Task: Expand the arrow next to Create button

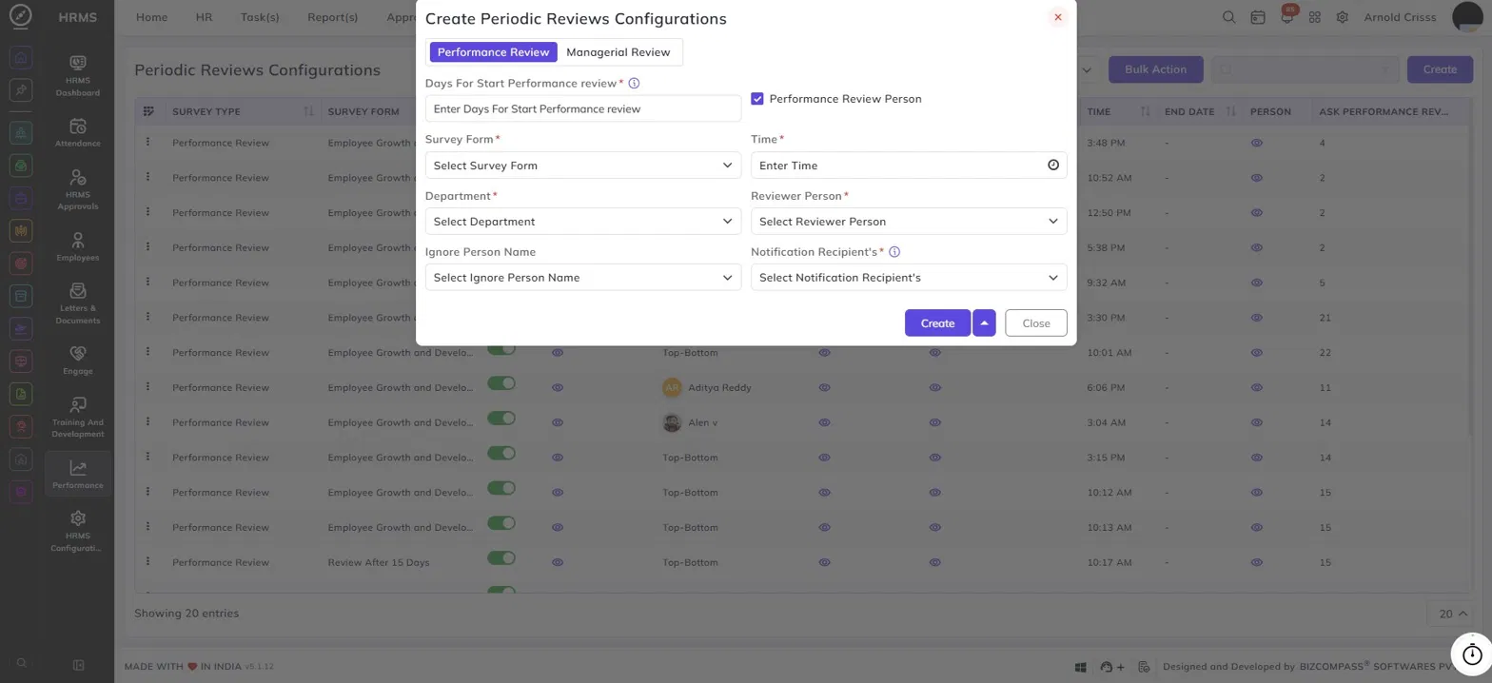Action: 984,322
